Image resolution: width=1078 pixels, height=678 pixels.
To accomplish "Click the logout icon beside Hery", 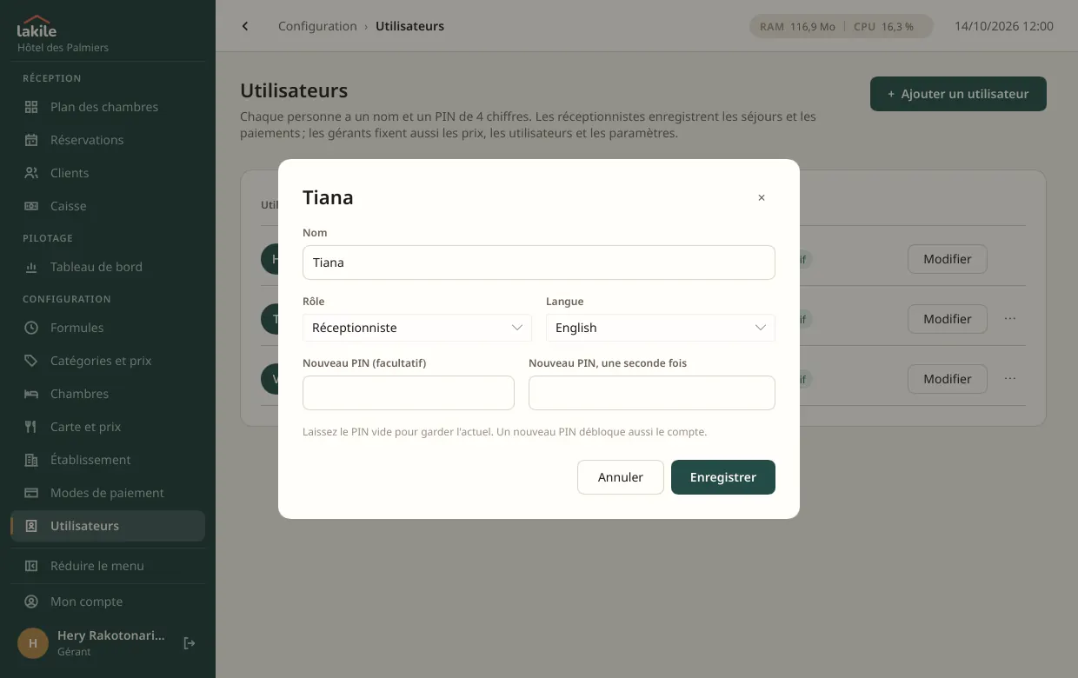I will click(x=190, y=643).
